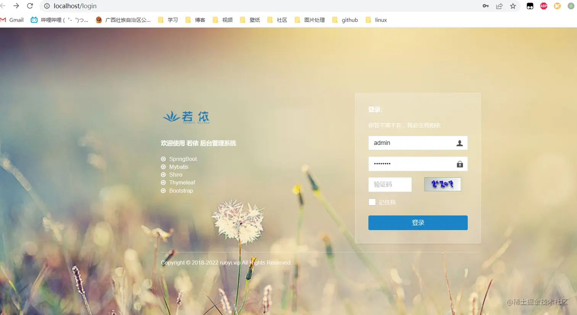Open the ABP adblock extension
577x315 pixels.
(x=544, y=6)
